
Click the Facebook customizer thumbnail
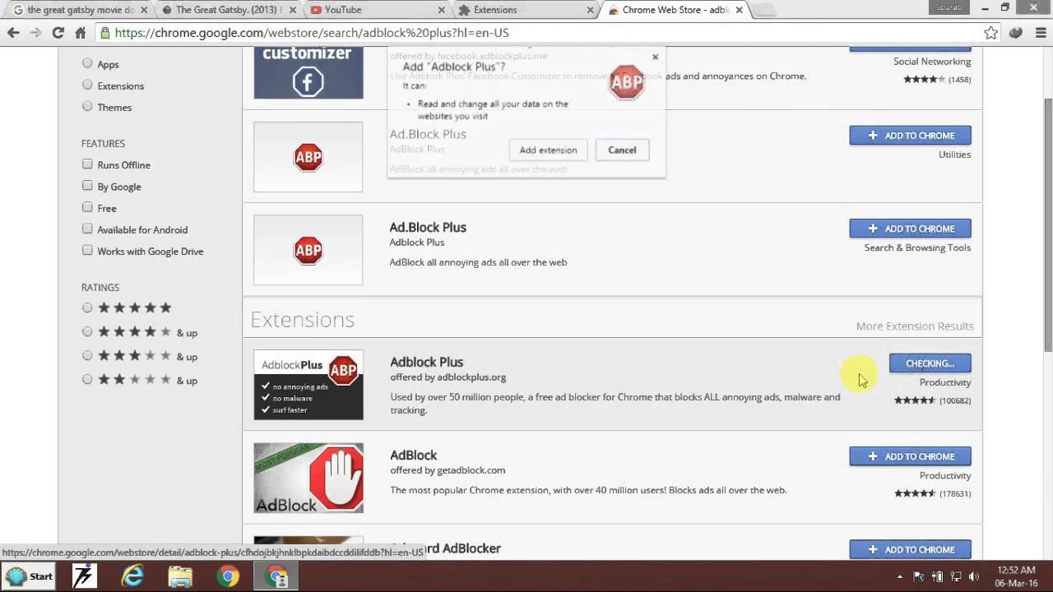point(308,72)
